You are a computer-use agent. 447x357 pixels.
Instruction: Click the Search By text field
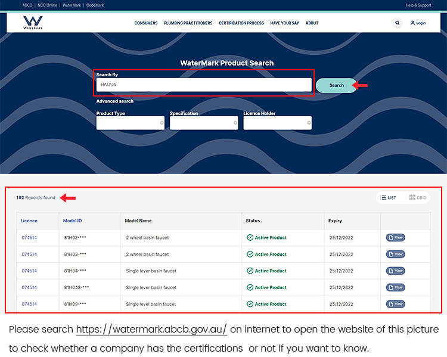click(203, 85)
